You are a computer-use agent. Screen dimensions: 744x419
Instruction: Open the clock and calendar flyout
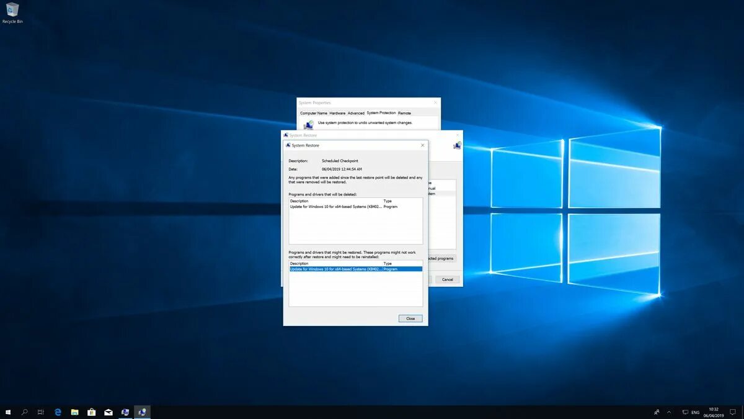pos(714,412)
